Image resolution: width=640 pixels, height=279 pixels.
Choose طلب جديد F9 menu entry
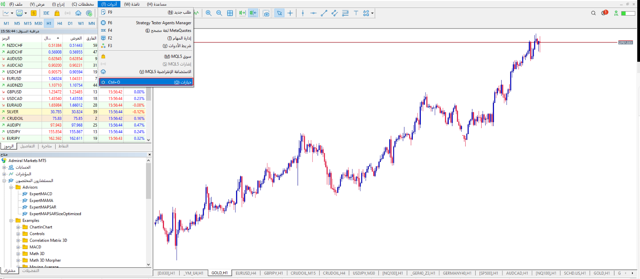(x=146, y=12)
